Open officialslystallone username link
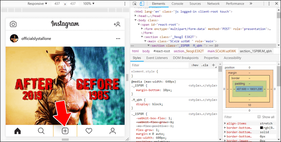281x142 pixels. (x=36, y=38)
